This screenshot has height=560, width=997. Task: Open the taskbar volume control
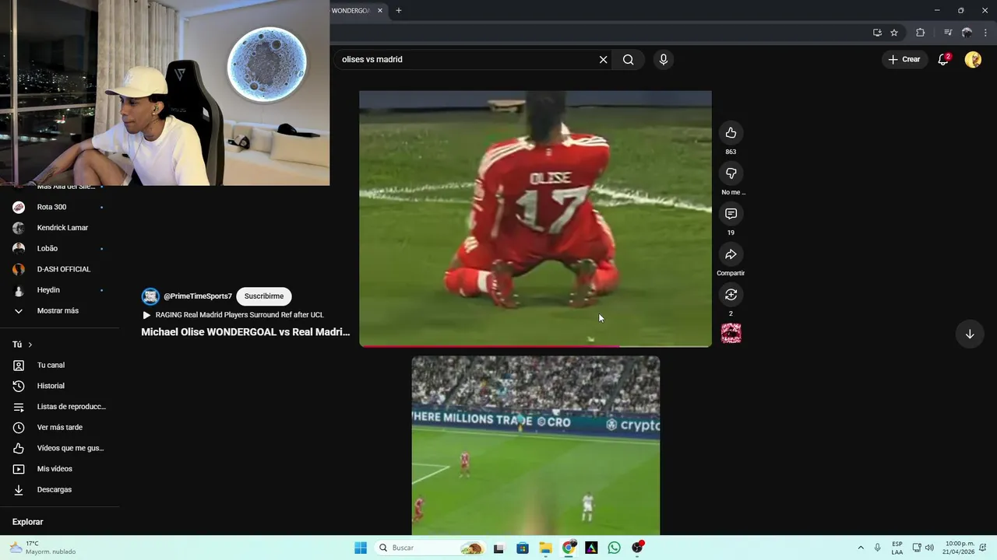(x=929, y=548)
